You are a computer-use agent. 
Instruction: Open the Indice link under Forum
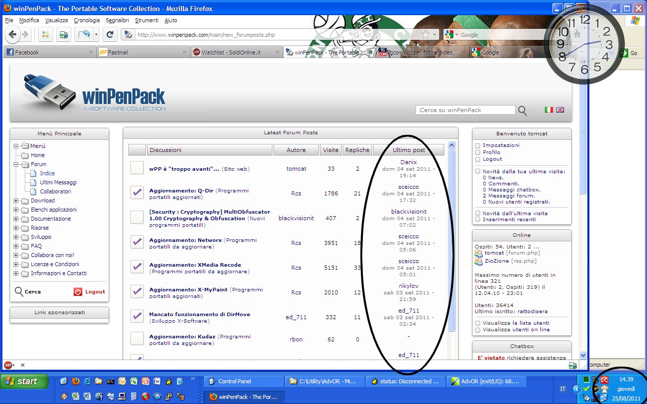48,173
